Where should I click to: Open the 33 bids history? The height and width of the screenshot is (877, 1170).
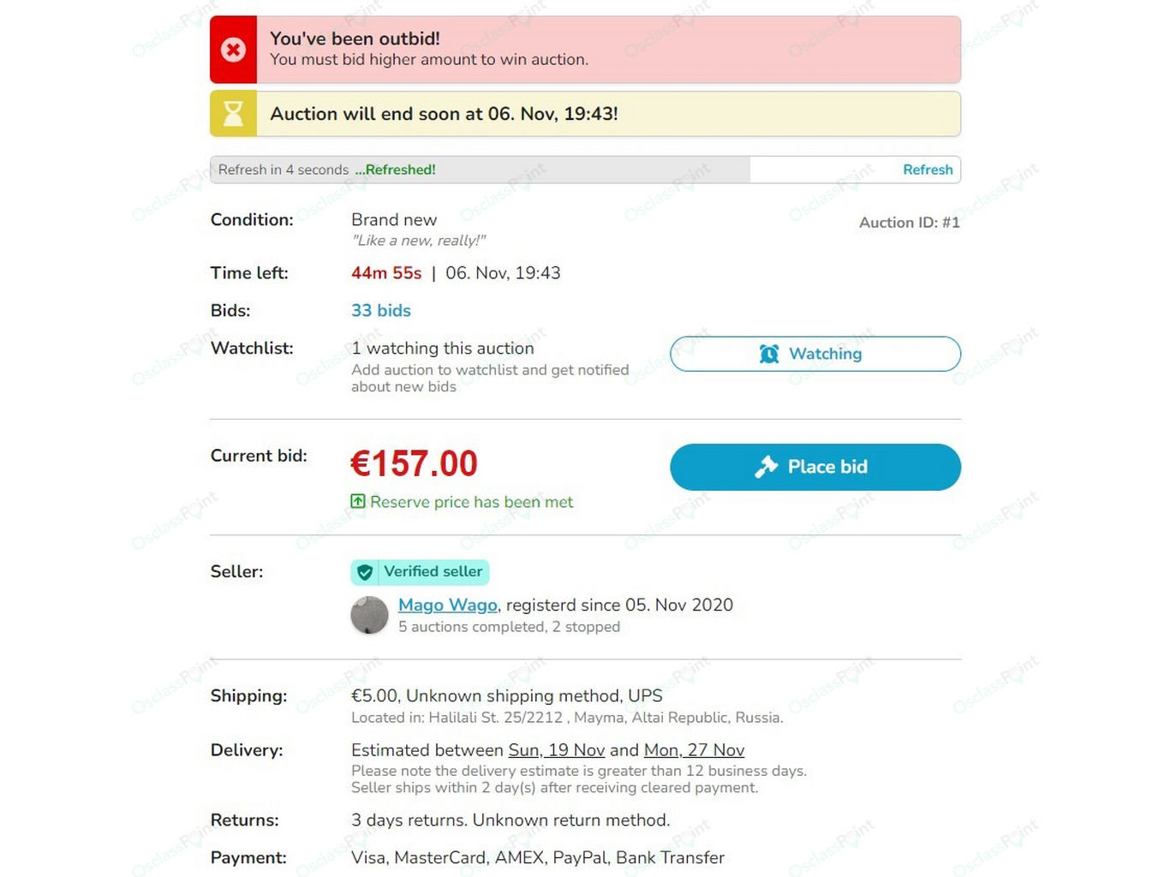(x=381, y=311)
